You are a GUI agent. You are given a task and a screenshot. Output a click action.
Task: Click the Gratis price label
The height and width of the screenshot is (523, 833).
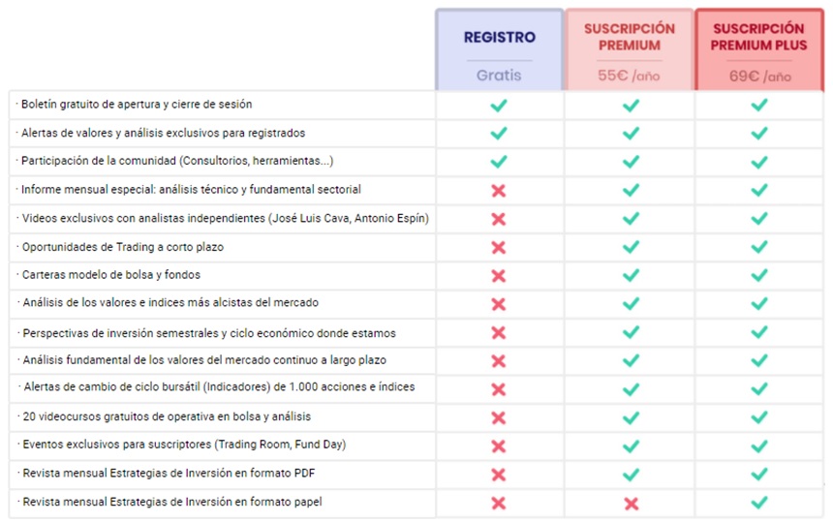499,75
